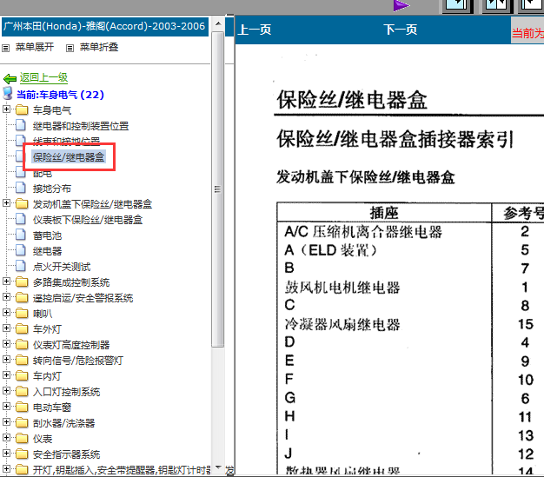
Task: Expand the 仪表灯高度控制器 node
Action: point(6,343)
